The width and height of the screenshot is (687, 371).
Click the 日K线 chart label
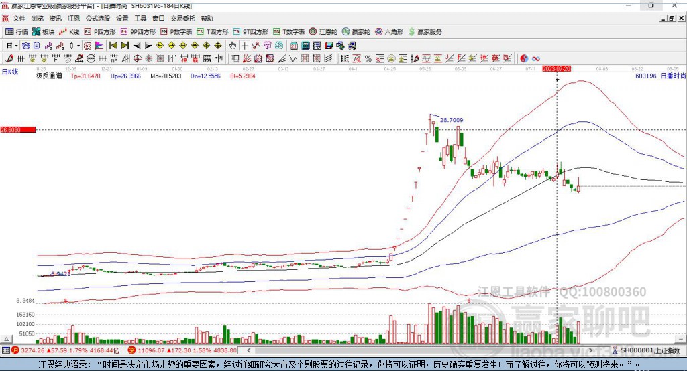pos(9,72)
